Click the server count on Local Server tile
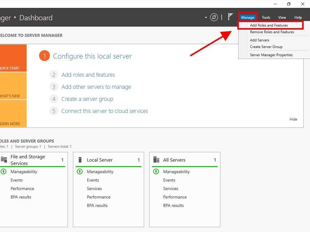The height and width of the screenshot is (232, 310). [x=139, y=160]
